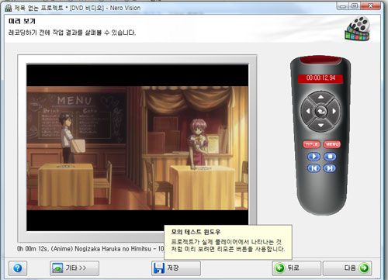Click the right arrow on the remote
Viewport: 388px width, 280px height.
pos(334,111)
